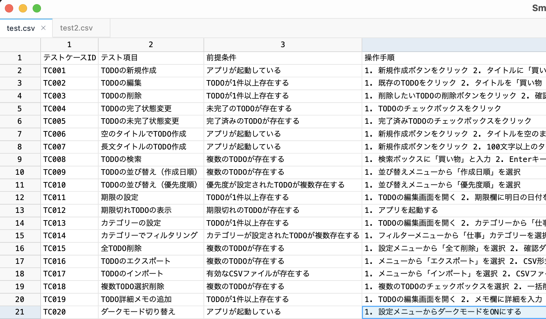Click the cell TODOの編集
Screen dimensions: 546x319
[151, 83]
